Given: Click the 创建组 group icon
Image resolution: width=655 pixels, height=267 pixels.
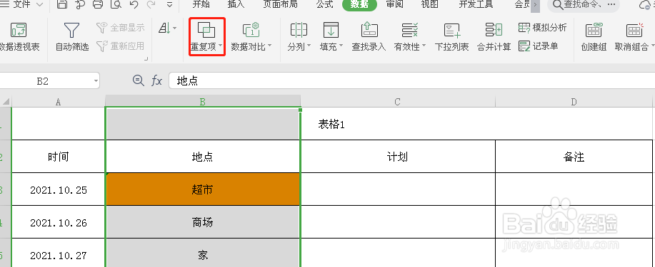Looking at the screenshot, I should 594,31.
